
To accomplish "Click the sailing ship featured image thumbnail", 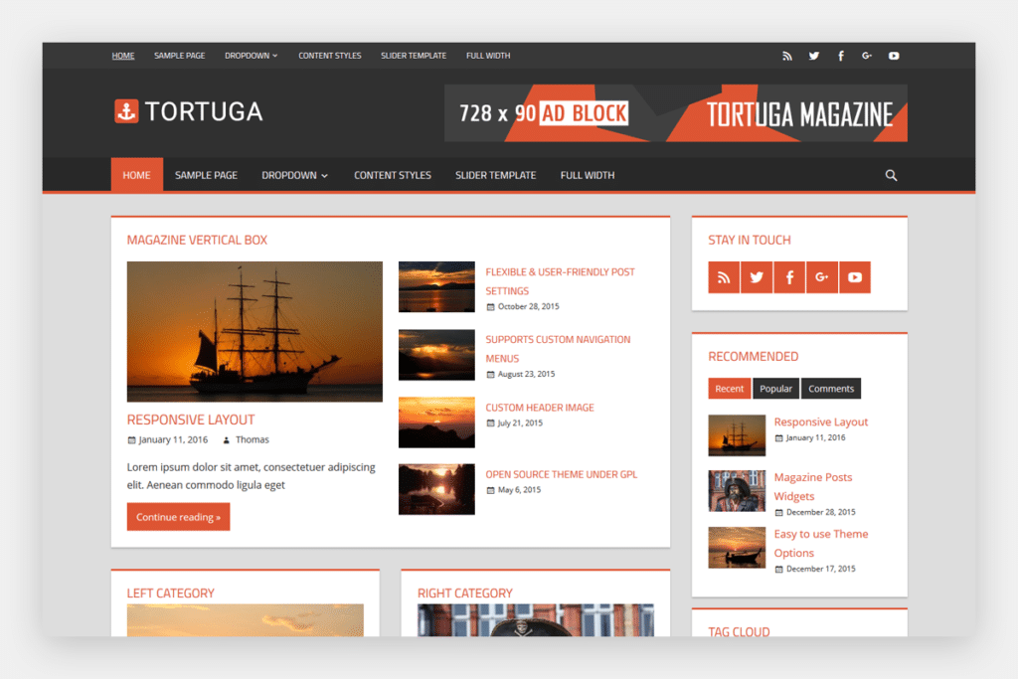I will coord(254,331).
